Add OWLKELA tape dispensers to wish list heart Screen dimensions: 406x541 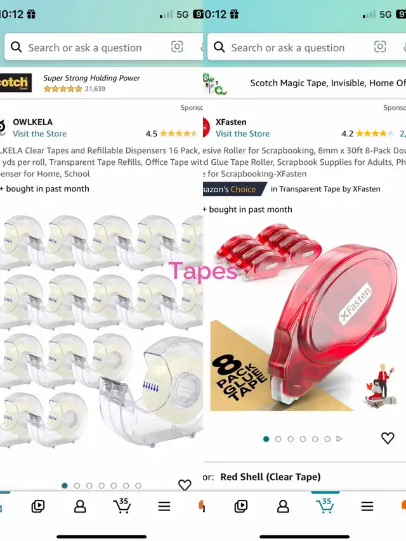185,485
